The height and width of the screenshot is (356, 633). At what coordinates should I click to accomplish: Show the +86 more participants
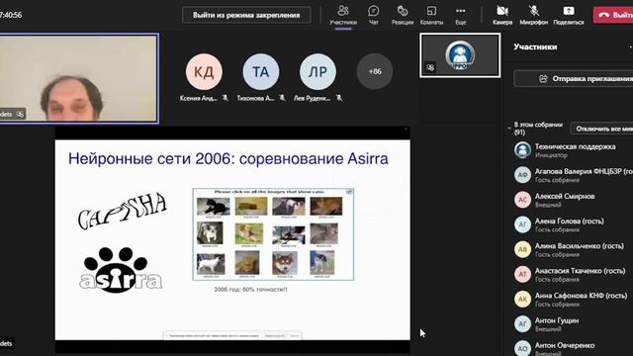click(x=375, y=71)
